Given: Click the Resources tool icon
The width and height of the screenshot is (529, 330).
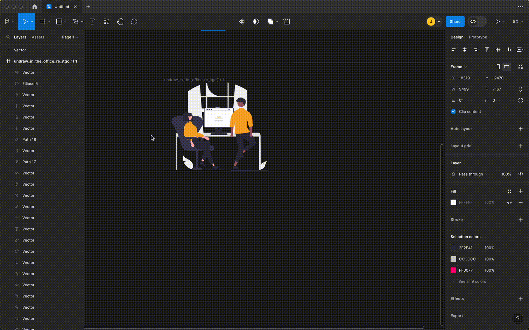Looking at the screenshot, I should point(106,22).
